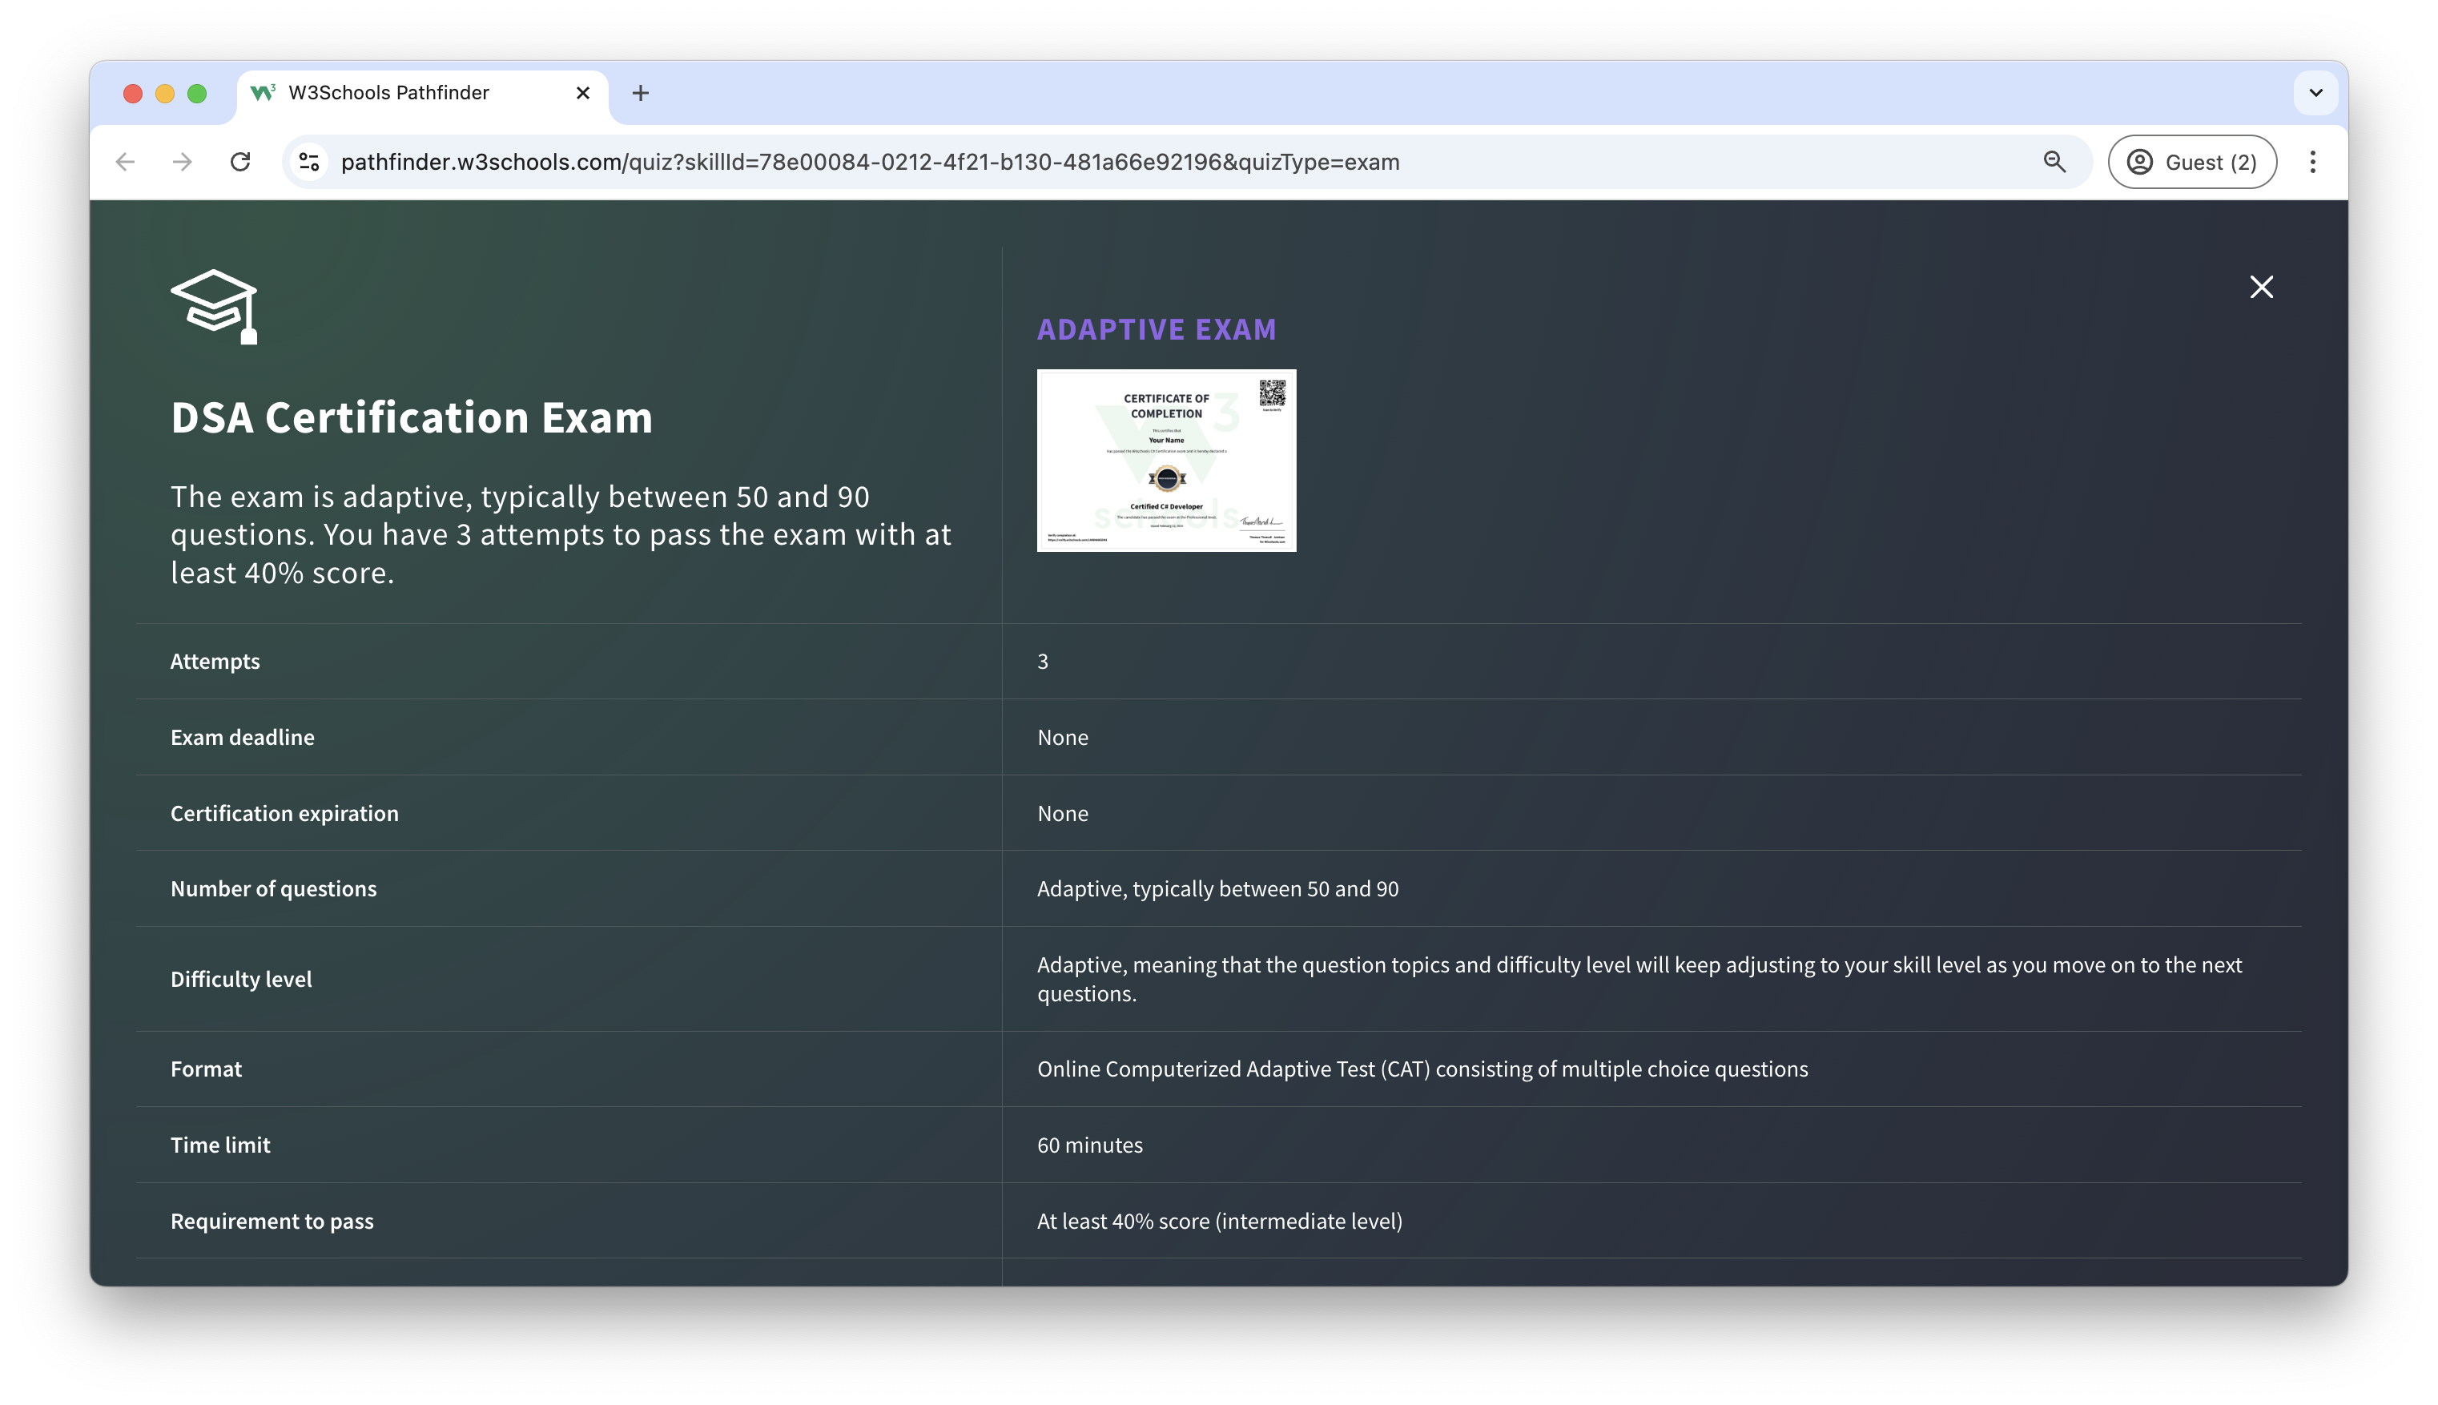Screen dimensions: 2438x1405
Task: Open Chrome's three-dot menu
Action: point(2311,162)
